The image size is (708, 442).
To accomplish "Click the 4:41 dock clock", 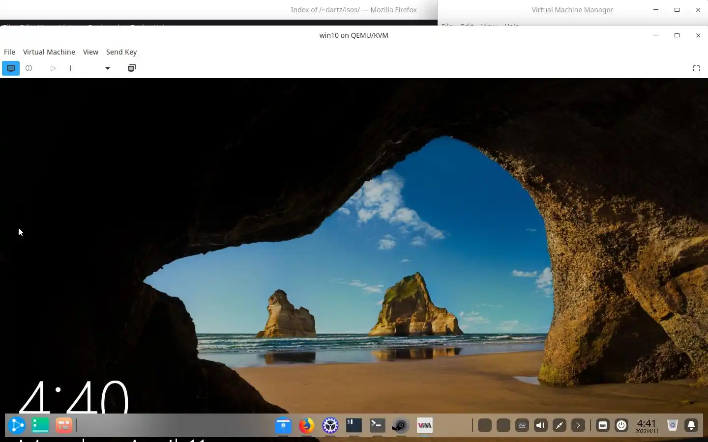I will pyautogui.click(x=647, y=425).
